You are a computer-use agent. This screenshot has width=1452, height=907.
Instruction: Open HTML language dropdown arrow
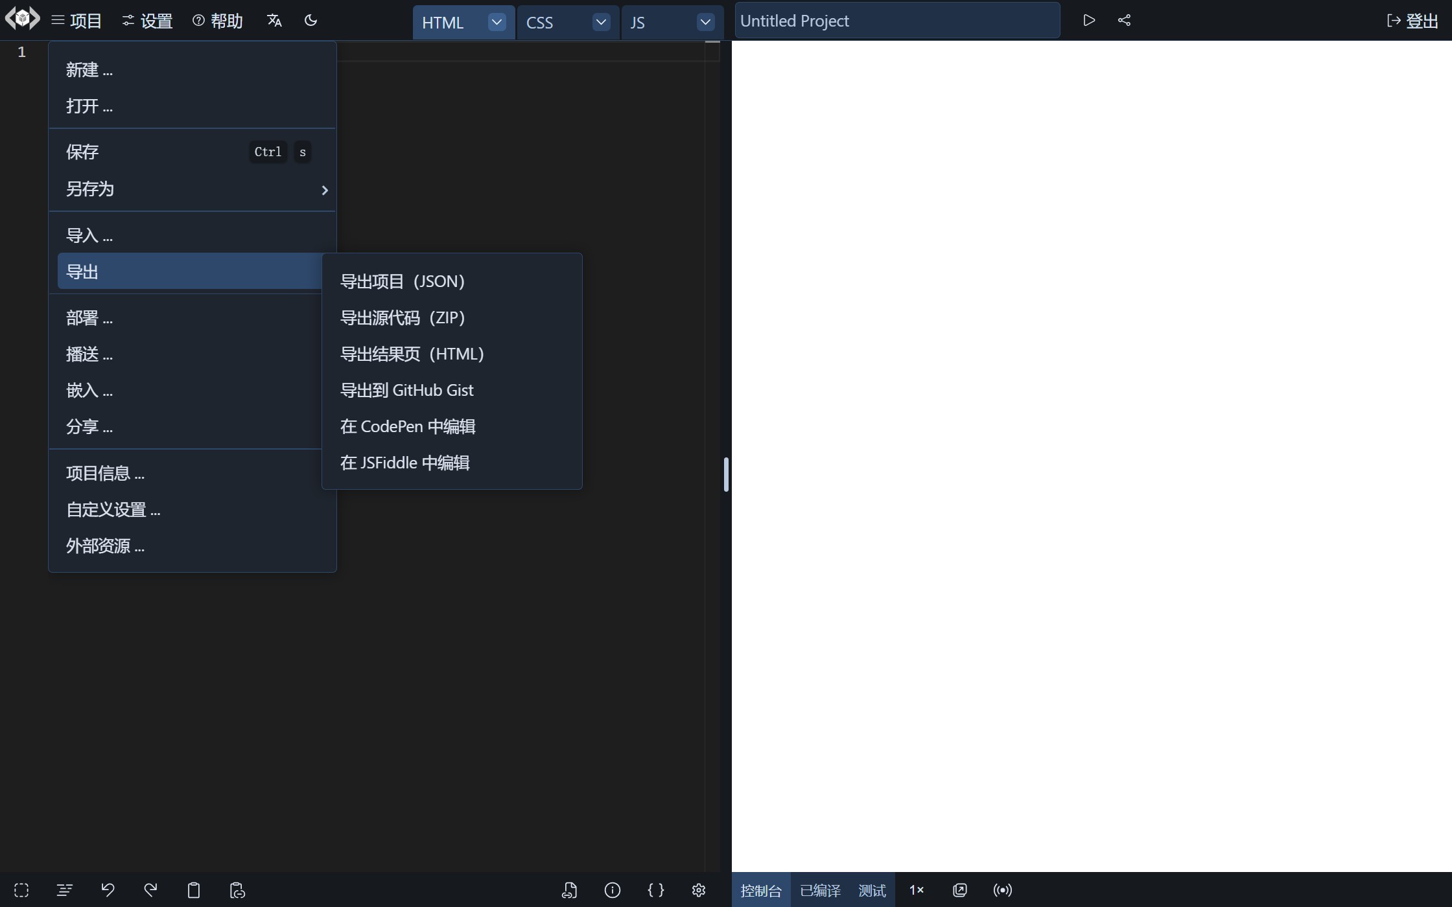[497, 22]
